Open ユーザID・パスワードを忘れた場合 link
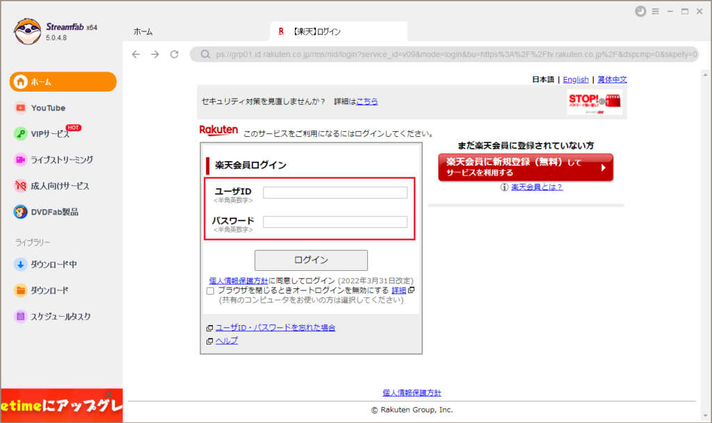 click(x=275, y=327)
